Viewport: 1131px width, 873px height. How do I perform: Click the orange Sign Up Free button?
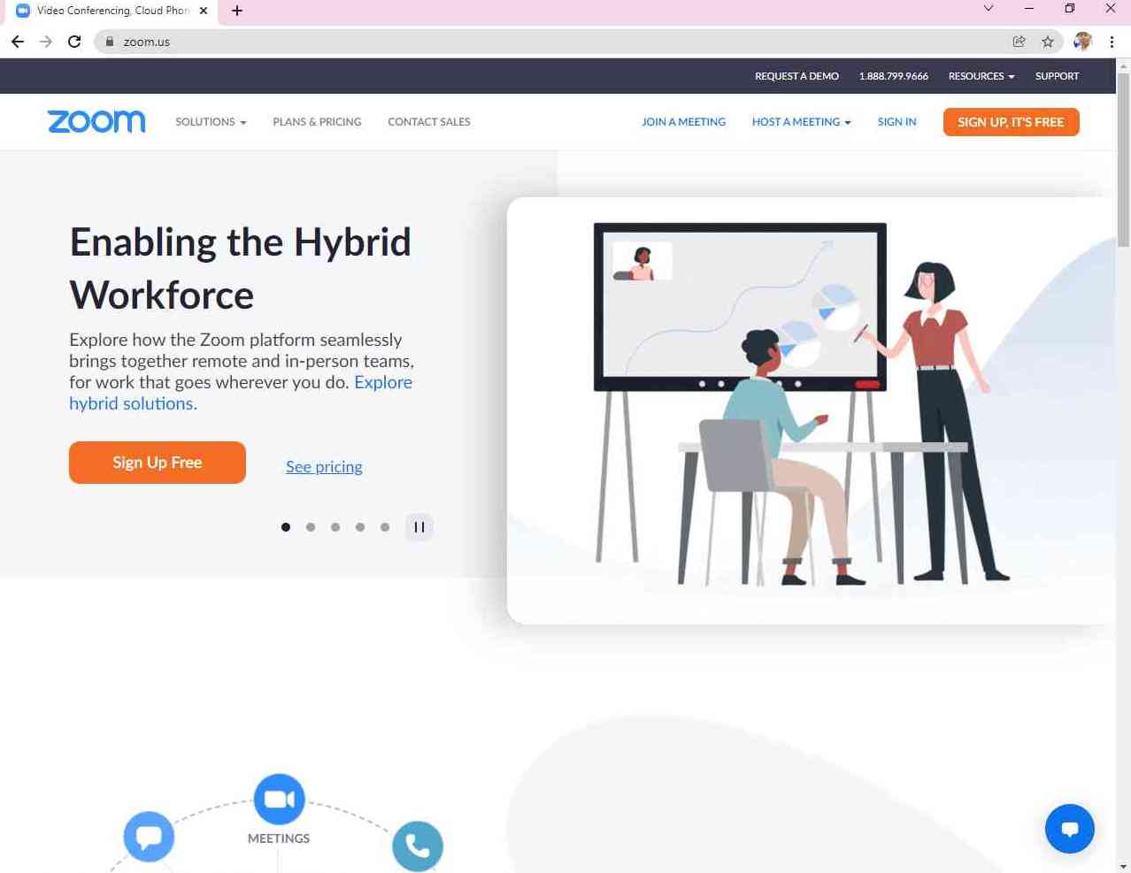(x=158, y=463)
